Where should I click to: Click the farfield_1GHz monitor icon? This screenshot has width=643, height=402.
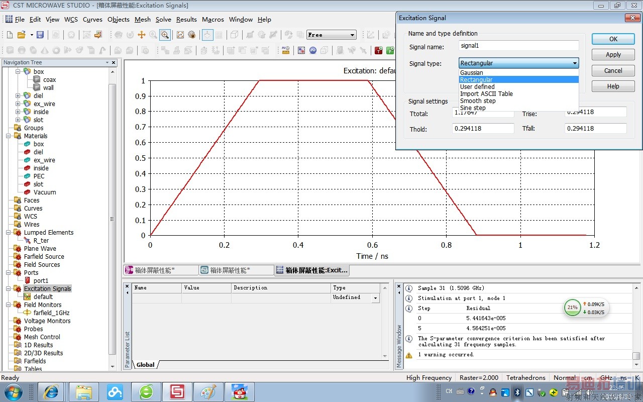[x=27, y=313]
